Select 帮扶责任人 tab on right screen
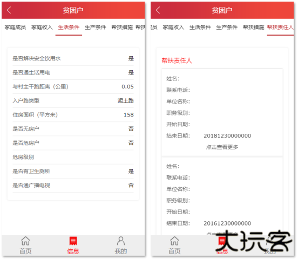 tap(280, 28)
